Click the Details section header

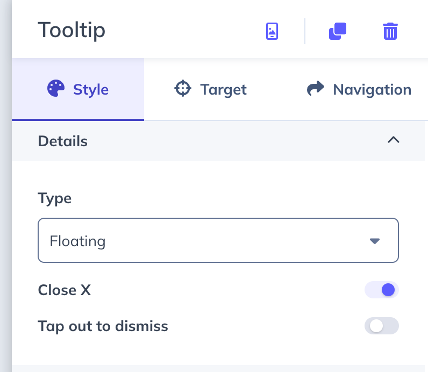(63, 141)
